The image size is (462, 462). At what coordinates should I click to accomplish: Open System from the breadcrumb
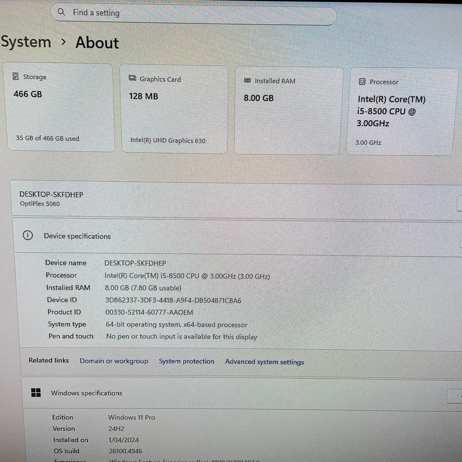point(26,42)
